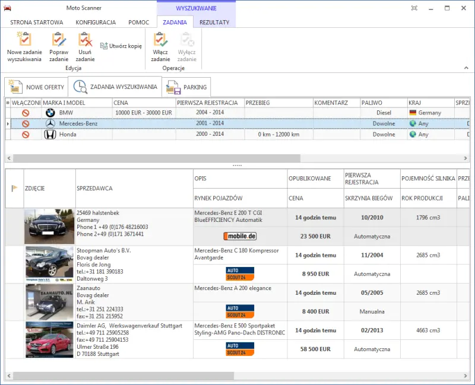The width and height of the screenshot is (475, 385).
Task: Sort by CENA column in tasks grid
Action: pos(144,103)
